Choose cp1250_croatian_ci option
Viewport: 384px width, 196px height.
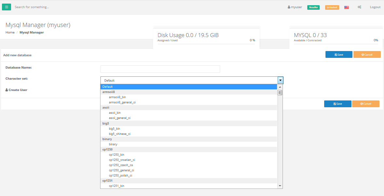pos(189,160)
